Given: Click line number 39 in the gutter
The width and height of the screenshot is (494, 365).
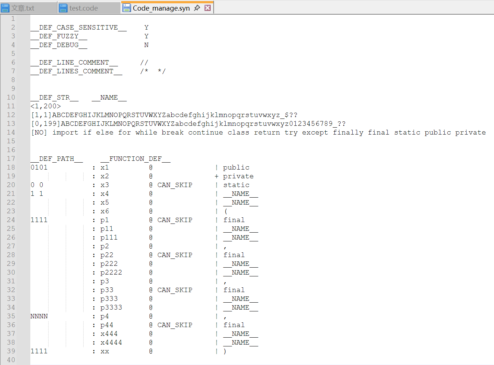Looking at the screenshot, I should click(x=11, y=351).
